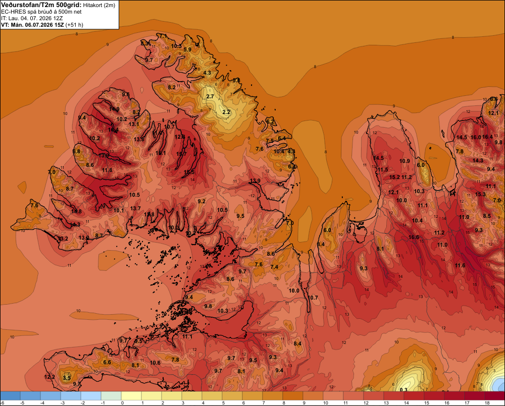Click the dark red swatch right of 18
The width and height of the screenshot is (505, 406).
[495, 396]
